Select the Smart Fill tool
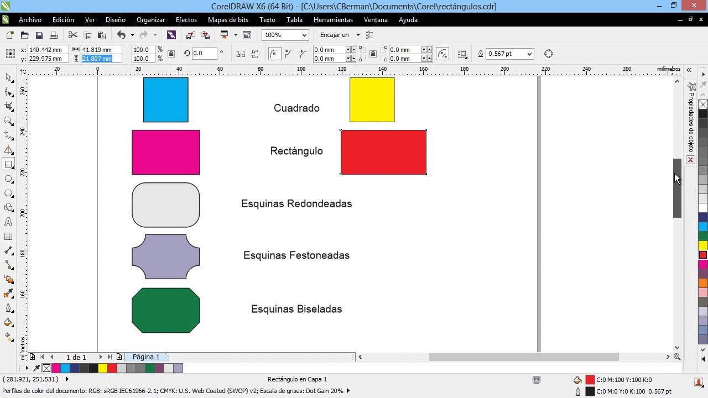 [x=8, y=150]
